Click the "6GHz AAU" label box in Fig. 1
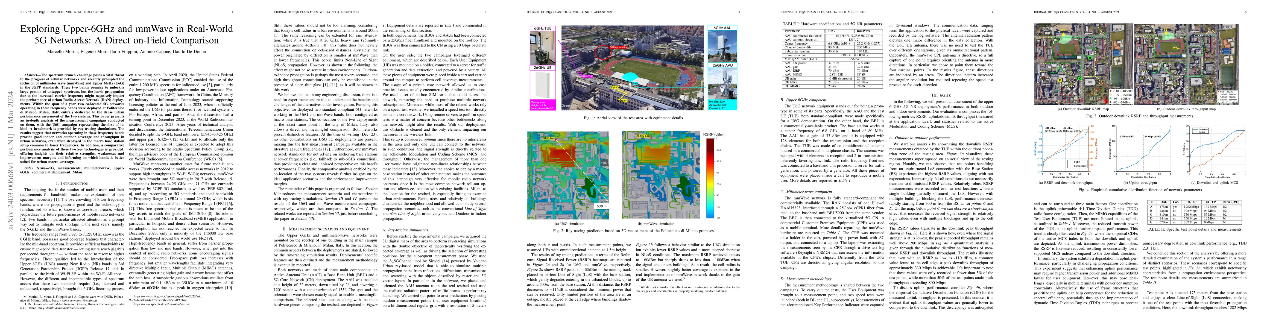 (x=722, y=28)
